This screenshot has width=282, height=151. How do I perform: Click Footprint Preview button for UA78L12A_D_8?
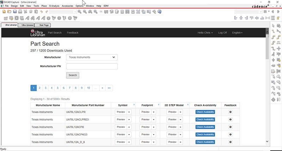coord(146,142)
